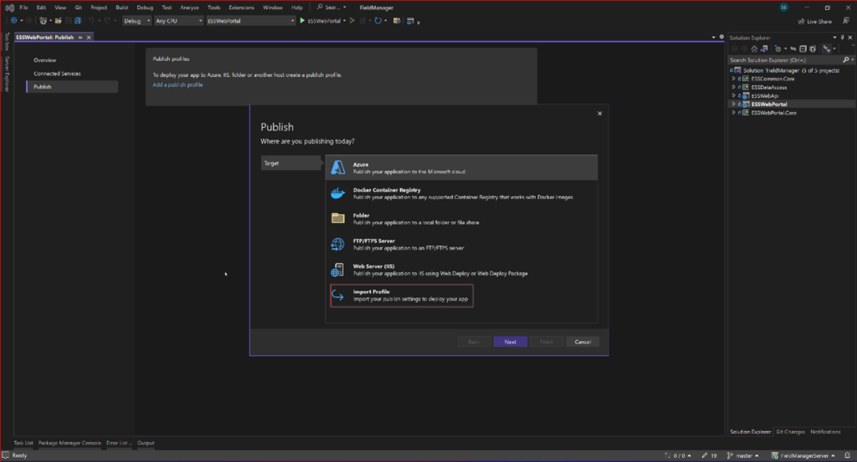857x462 pixels.
Task: Open the Debug configuration dropdown
Action: click(136, 21)
